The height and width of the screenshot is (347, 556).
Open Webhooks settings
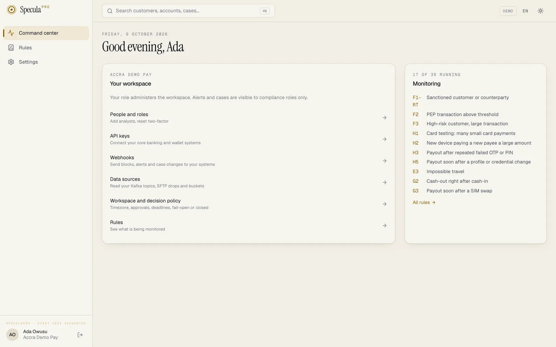click(248, 161)
